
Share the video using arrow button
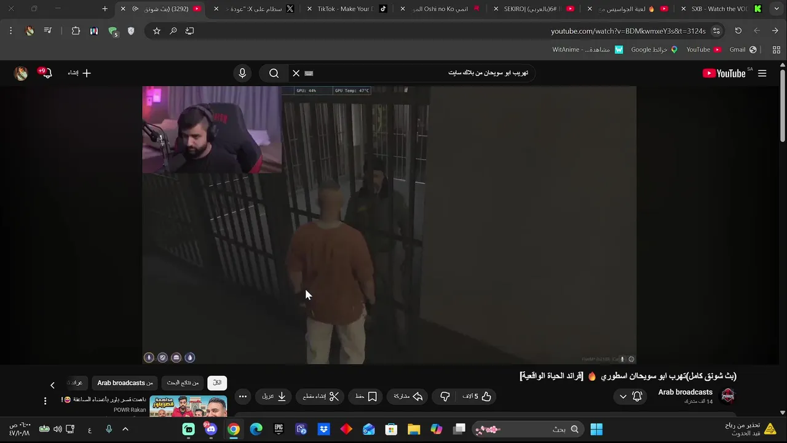point(408,397)
